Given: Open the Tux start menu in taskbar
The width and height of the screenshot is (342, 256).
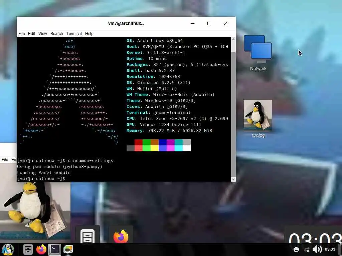Looking at the screenshot, I should click(x=8, y=249).
